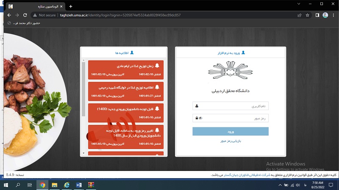Open Internet Explorer from taskbar
This screenshot has height=190, width=339.
click(67, 185)
